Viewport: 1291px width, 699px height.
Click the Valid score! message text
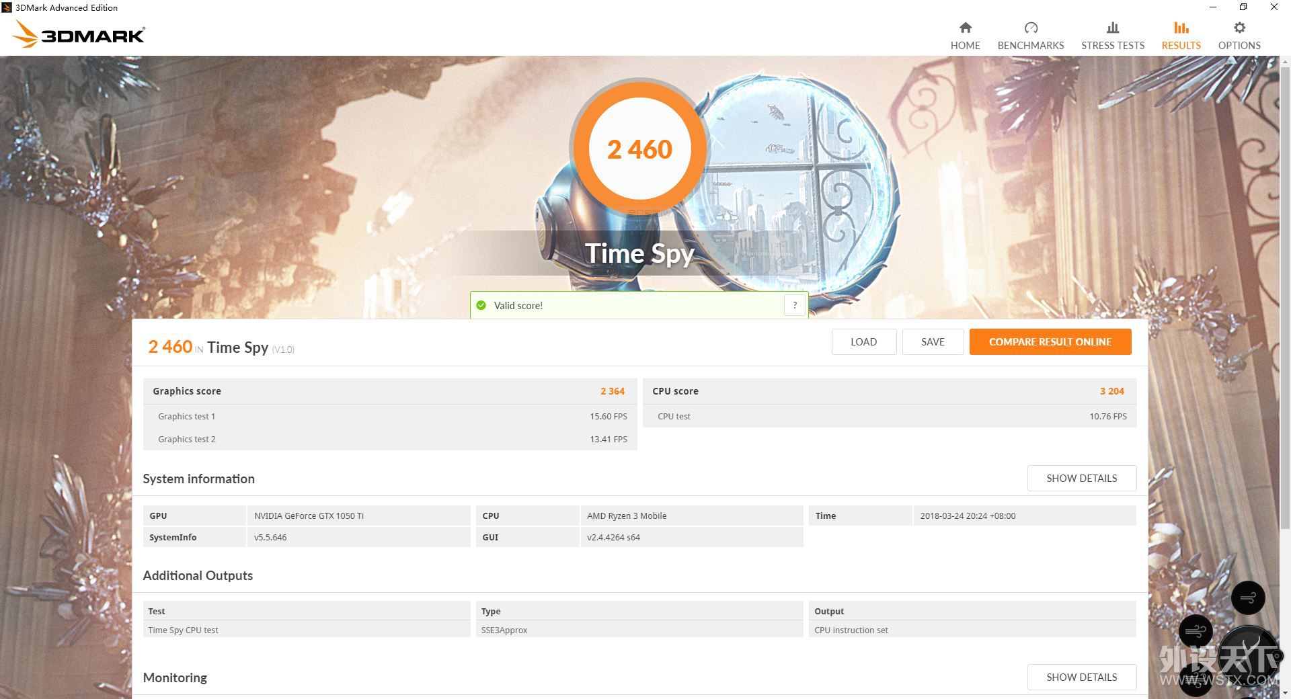pyautogui.click(x=518, y=305)
